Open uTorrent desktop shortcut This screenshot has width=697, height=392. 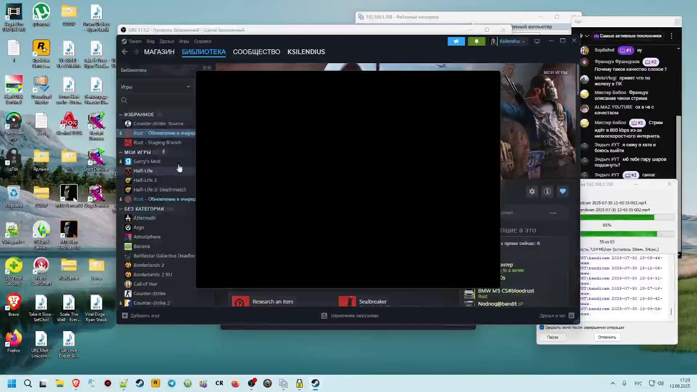[41, 16]
